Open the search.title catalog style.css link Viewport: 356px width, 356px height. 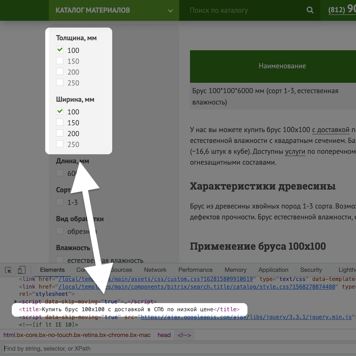pos(197,287)
